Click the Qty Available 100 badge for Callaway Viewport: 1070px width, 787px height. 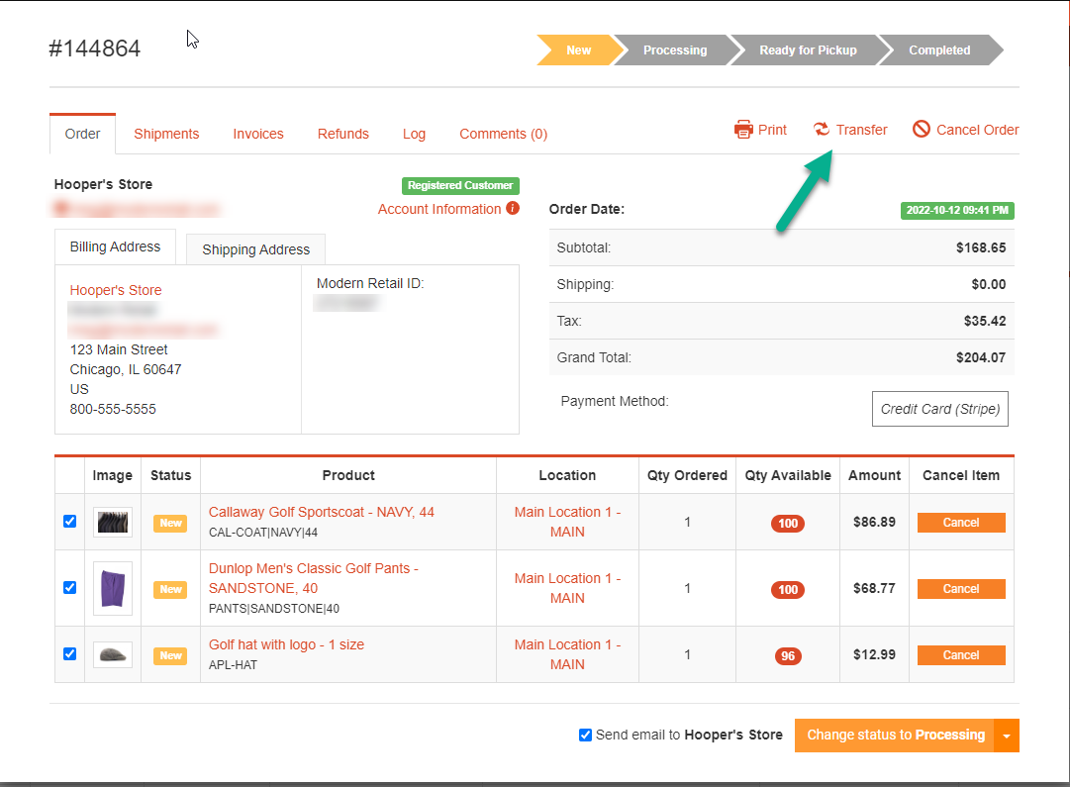point(788,524)
